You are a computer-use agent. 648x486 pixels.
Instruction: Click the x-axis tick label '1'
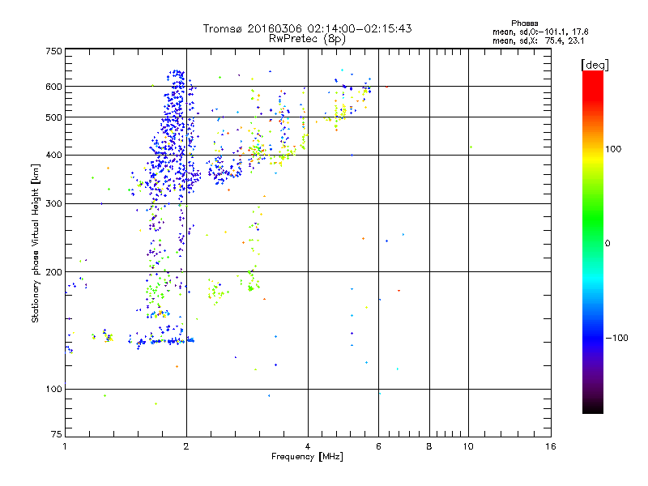click(x=65, y=446)
